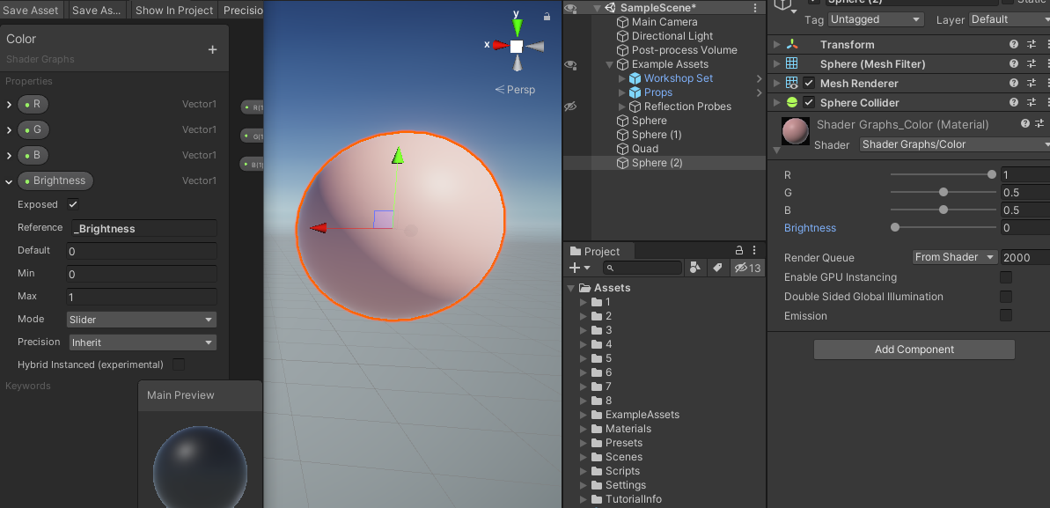This screenshot has width=1050, height=508.
Task: Click the Reference field _Brightness
Action: 144,229
